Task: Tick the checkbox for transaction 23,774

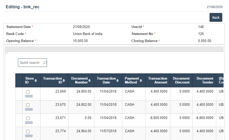Action: coord(28,131)
